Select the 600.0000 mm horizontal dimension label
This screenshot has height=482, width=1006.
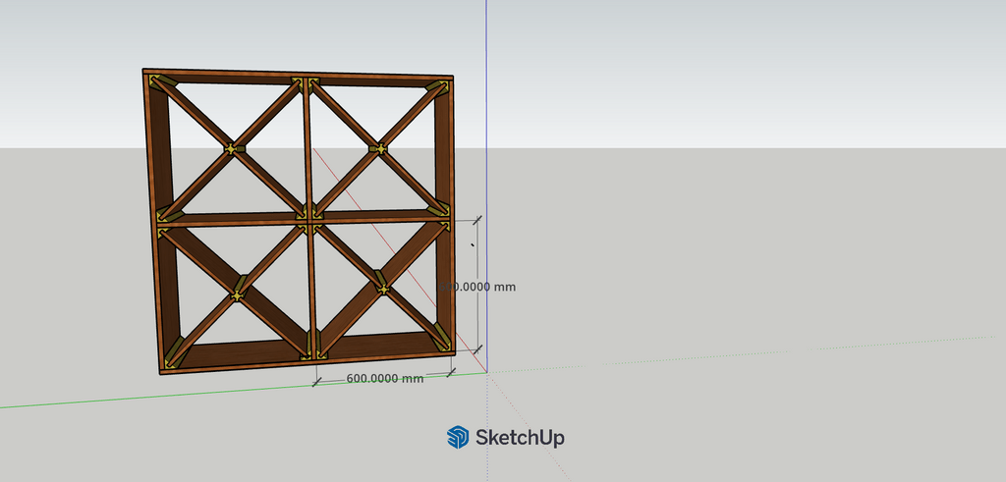(x=385, y=378)
